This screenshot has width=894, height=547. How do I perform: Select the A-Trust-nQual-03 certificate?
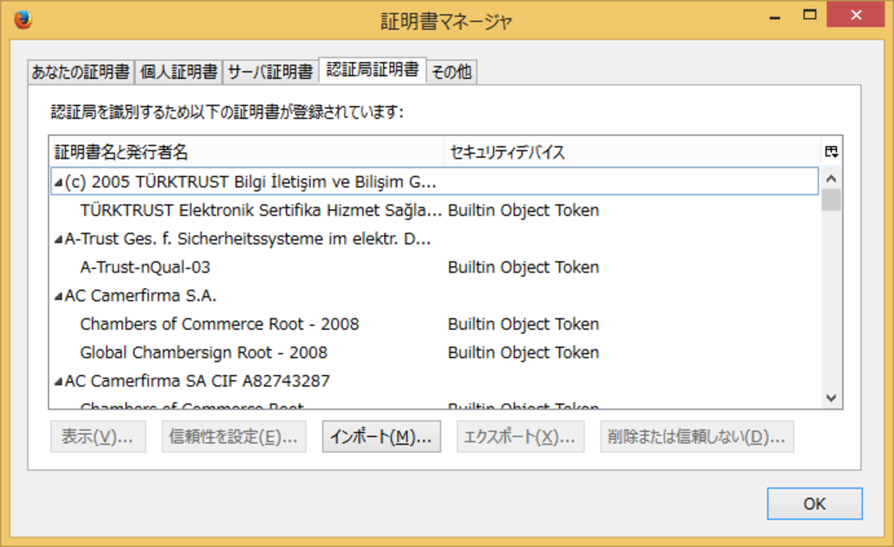(145, 267)
